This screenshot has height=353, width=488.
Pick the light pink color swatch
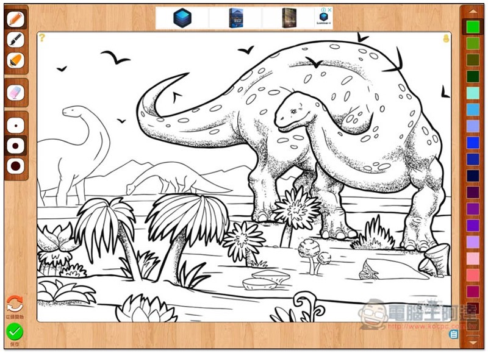tap(473, 259)
